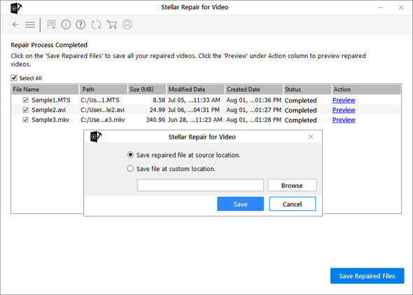
Task: Click the Action column header
Action: 366,90
